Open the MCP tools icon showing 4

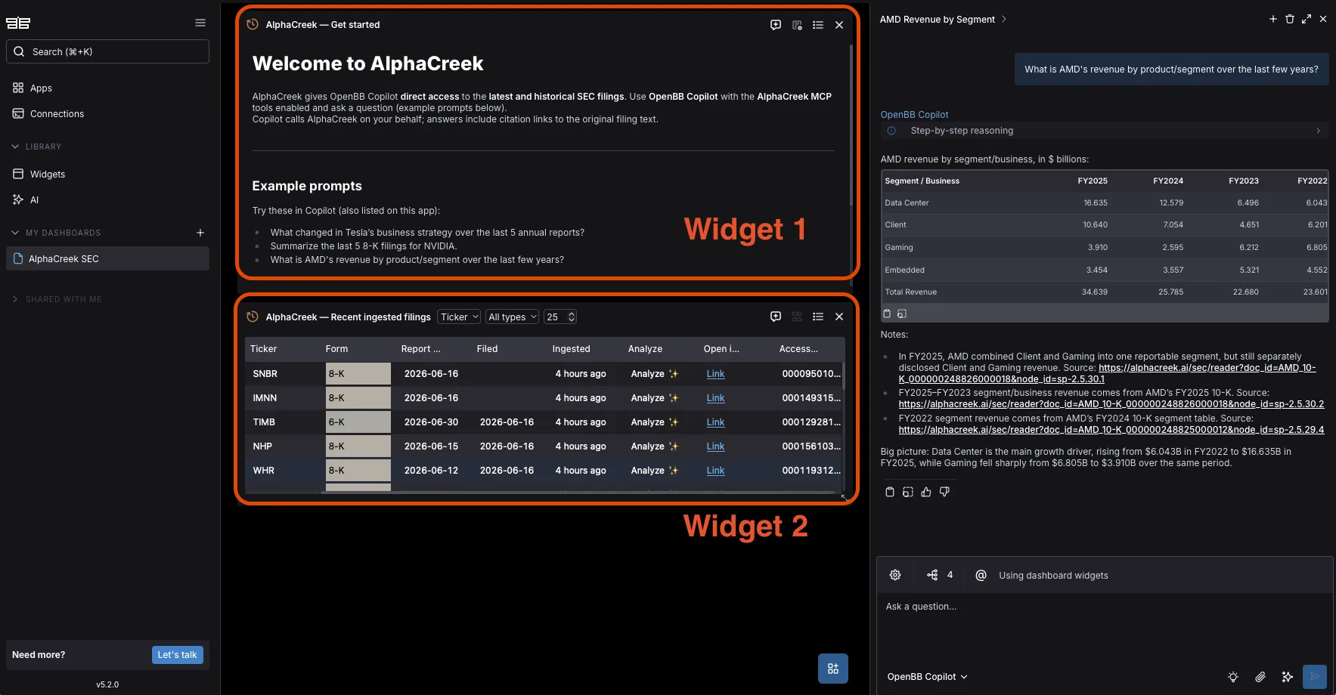pyautogui.click(x=940, y=576)
